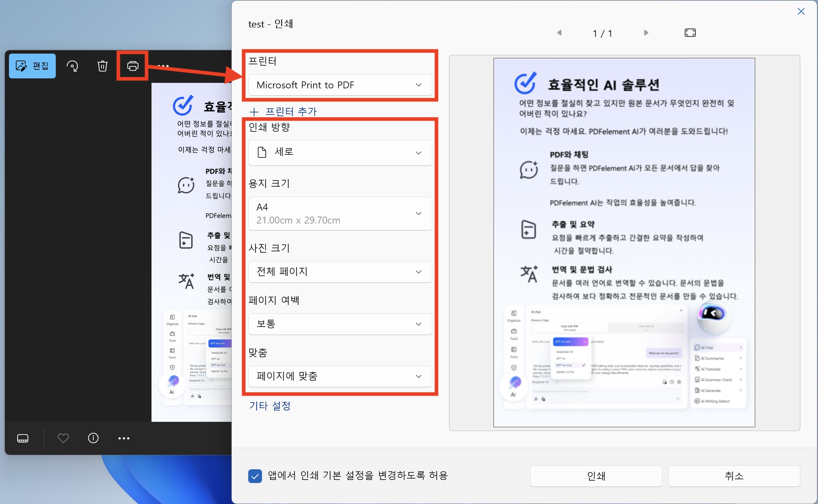Click the 편집 edit button
The width and height of the screenshot is (818, 504).
(x=32, y=66)
